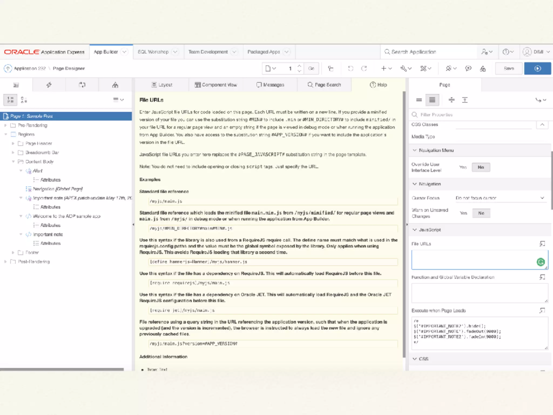Collapse the CSS property group
This screenshot has width=553, height=415.
coord(414,359)
